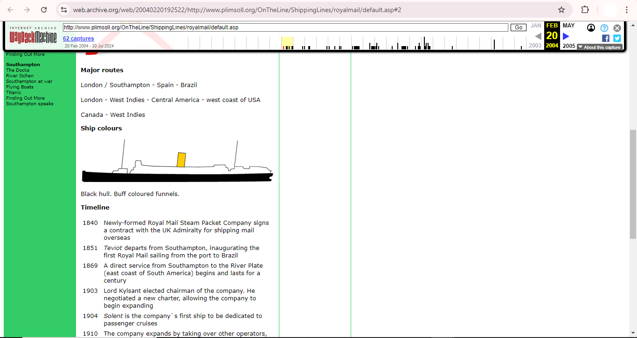Go to next capture with blue arrow
The height and width of the screenshot is (338, 637).
pyautogui.click(x=566, y=36)
